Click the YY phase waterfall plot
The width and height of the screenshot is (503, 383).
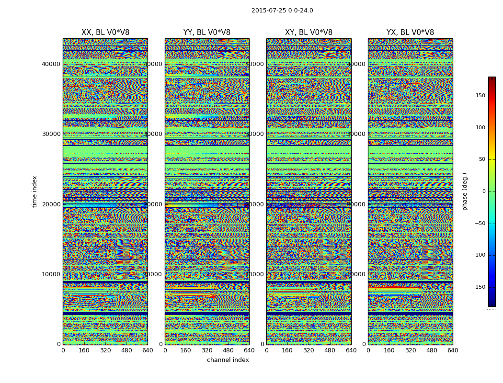207,191
